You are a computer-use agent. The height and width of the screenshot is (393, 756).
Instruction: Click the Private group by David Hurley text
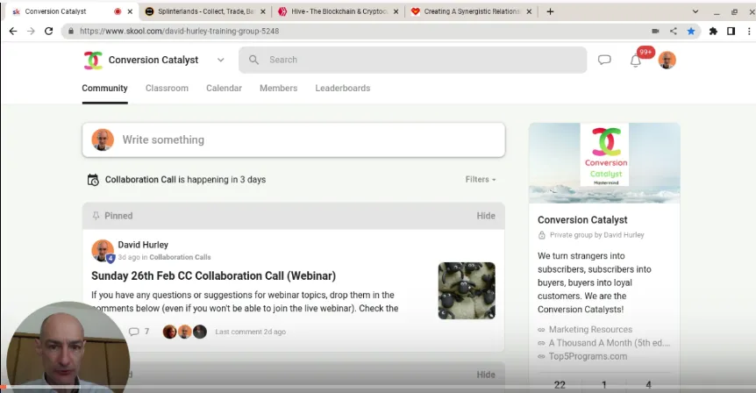coord(597,235)
